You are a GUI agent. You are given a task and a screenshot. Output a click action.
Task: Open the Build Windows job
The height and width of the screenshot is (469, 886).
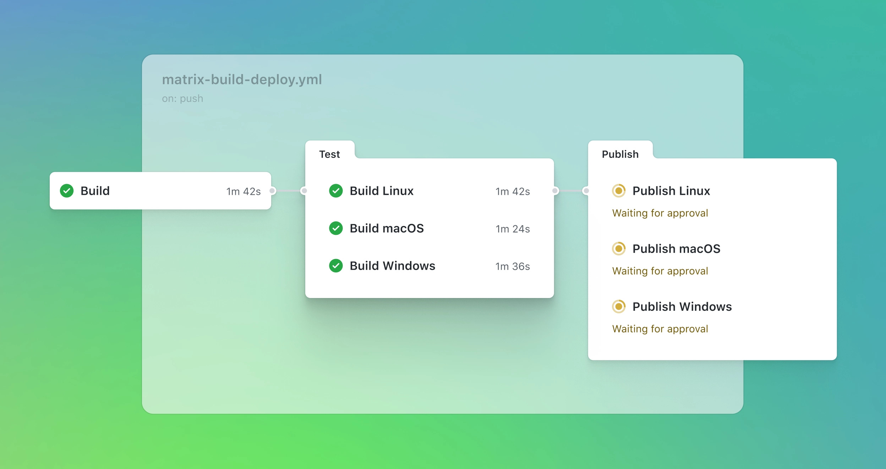click(392, 266)
